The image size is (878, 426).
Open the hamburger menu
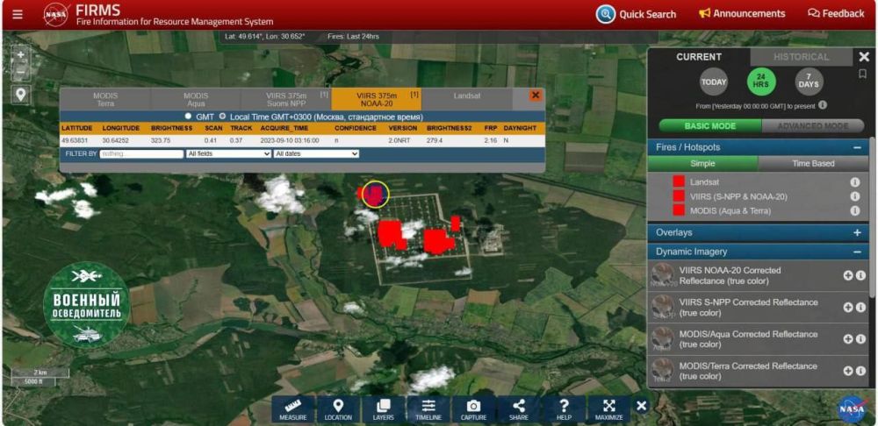pos(18,14)
